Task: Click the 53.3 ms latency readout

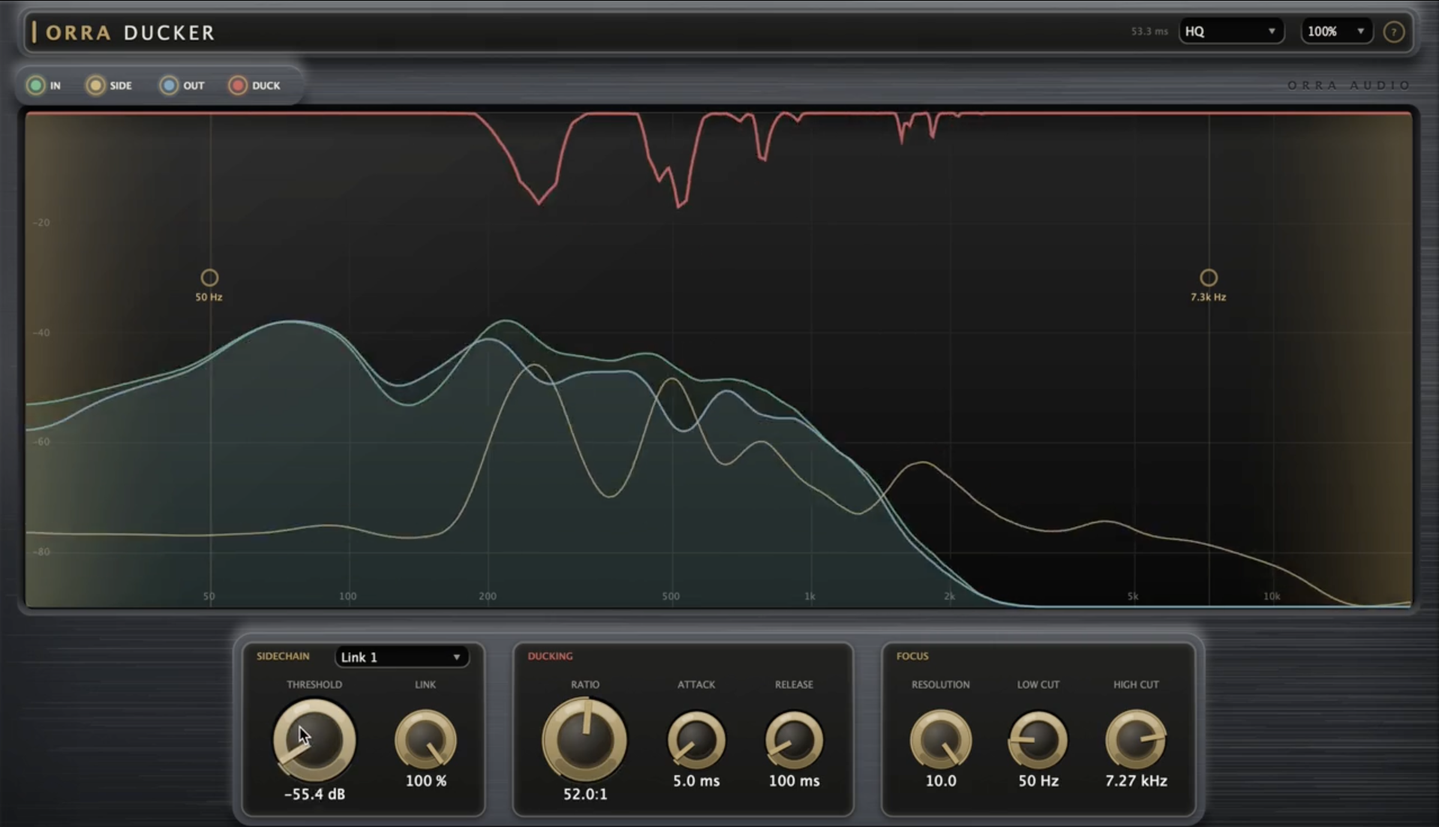Action: (1149, 32)
